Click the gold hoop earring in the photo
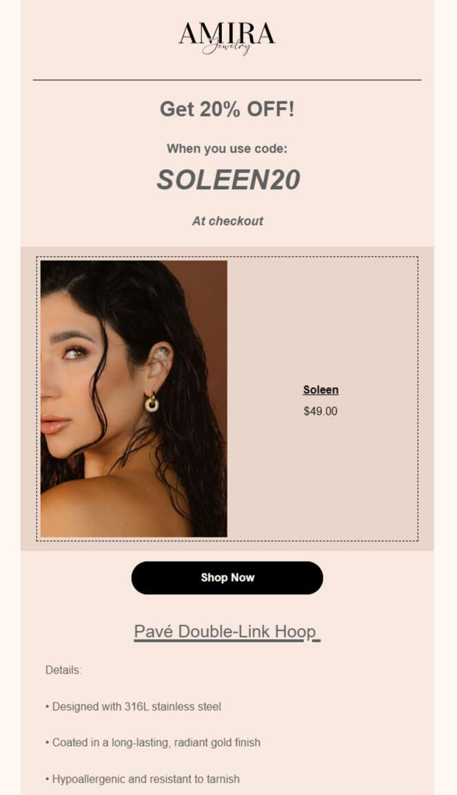 (152, 402)
